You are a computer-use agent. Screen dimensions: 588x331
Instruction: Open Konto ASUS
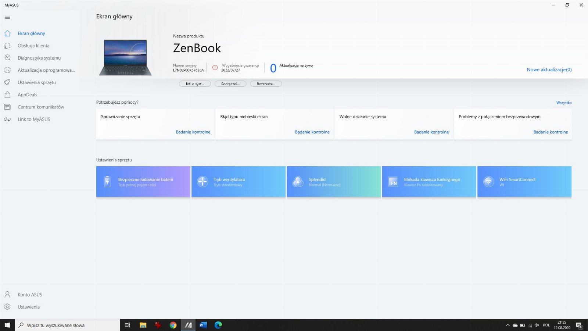[x=30, y=295]
